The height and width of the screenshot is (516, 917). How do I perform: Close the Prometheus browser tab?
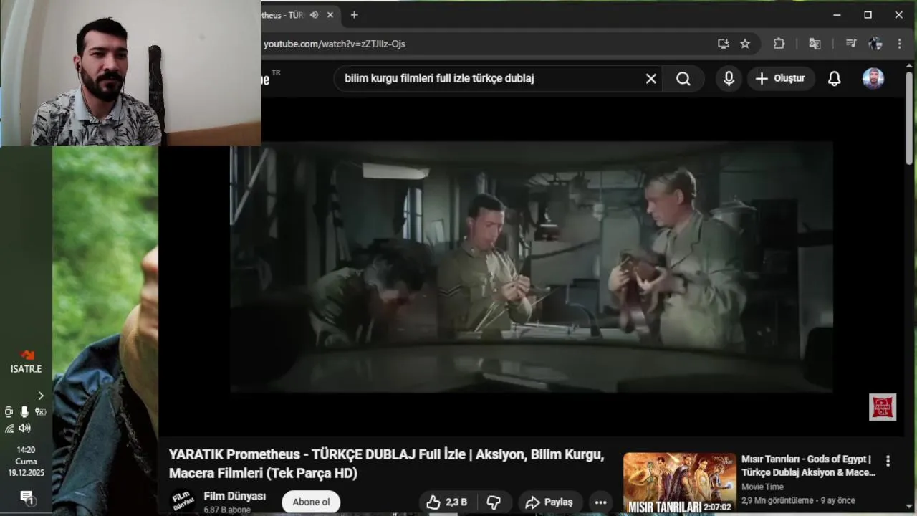[330, 15]
